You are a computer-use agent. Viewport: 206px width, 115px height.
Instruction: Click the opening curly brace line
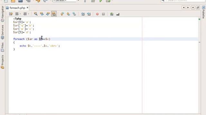click(14, 42)
